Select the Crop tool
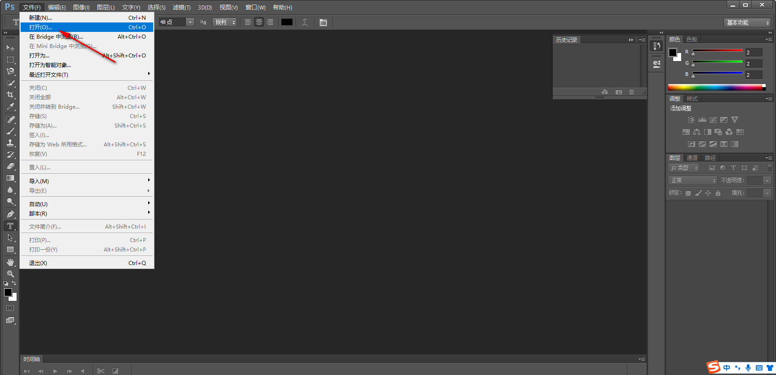 point(10,94)
